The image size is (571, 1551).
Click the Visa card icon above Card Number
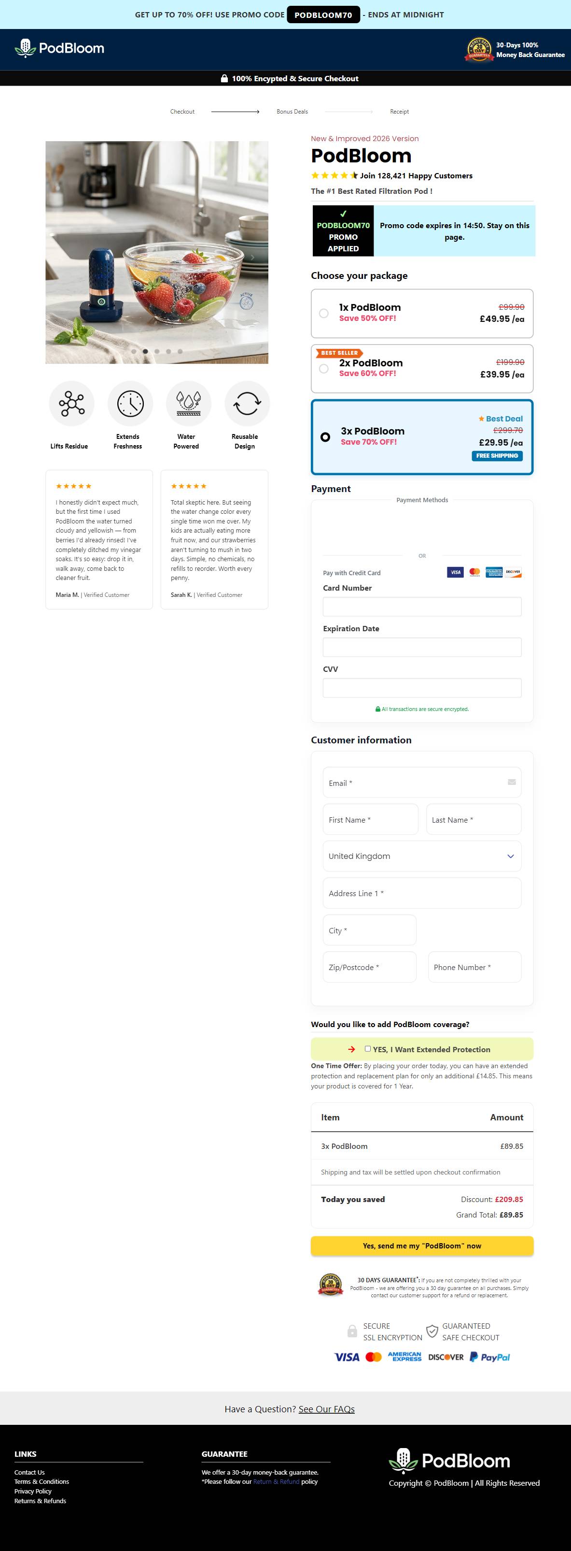(x=455, y=572)
